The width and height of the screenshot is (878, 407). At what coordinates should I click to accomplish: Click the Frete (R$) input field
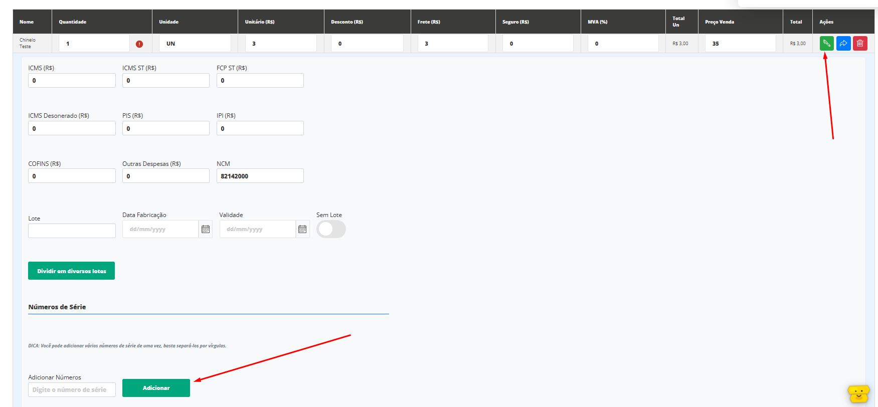coord(453,44)
